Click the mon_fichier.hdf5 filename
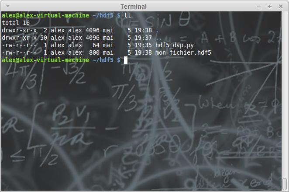The image size is (289, 192). tap(183, 52)
